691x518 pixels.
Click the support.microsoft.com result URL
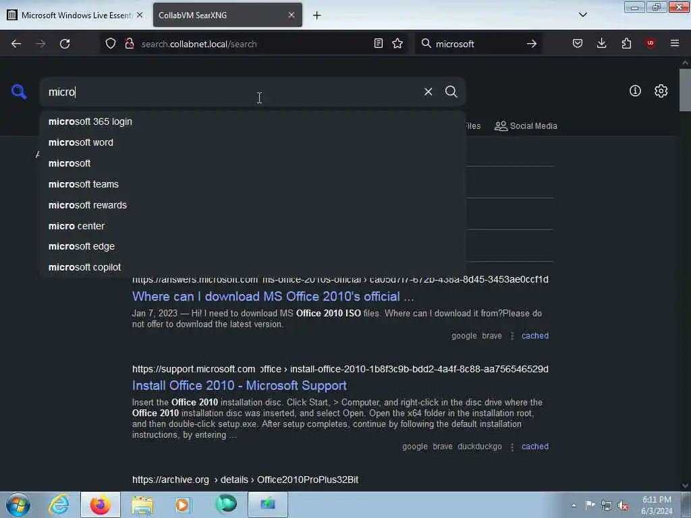coord(340,369)
